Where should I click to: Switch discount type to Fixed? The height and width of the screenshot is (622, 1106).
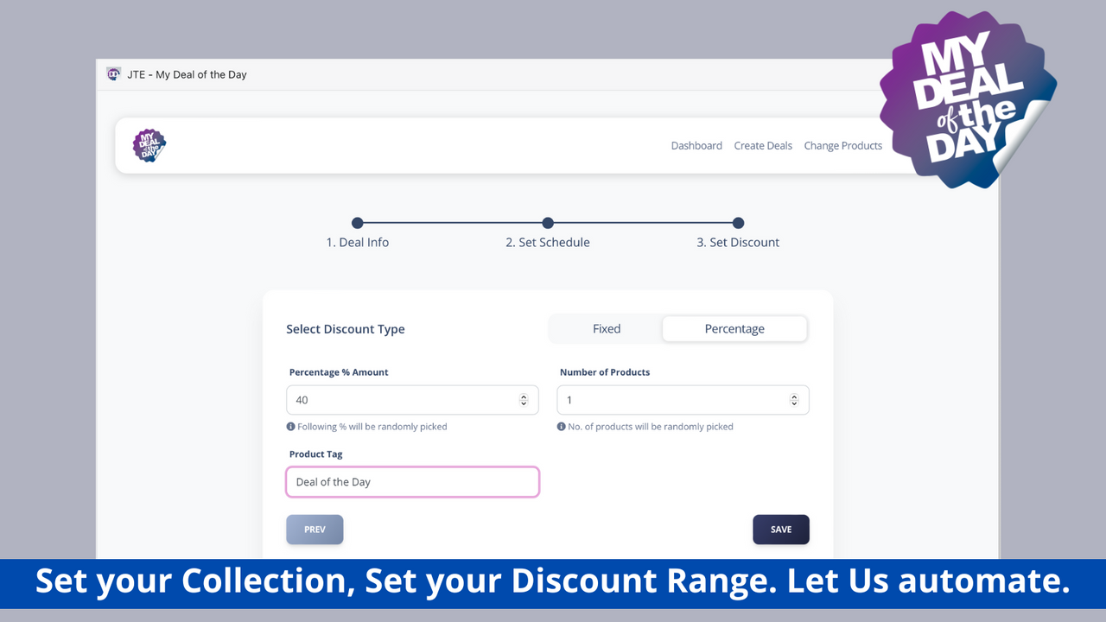[x=607, y=329]
